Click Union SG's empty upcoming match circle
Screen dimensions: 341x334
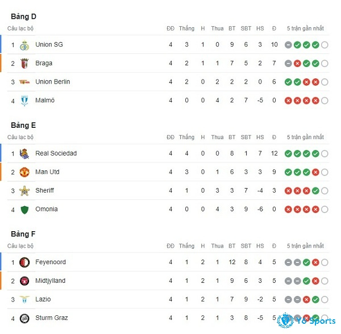[325, 45]
